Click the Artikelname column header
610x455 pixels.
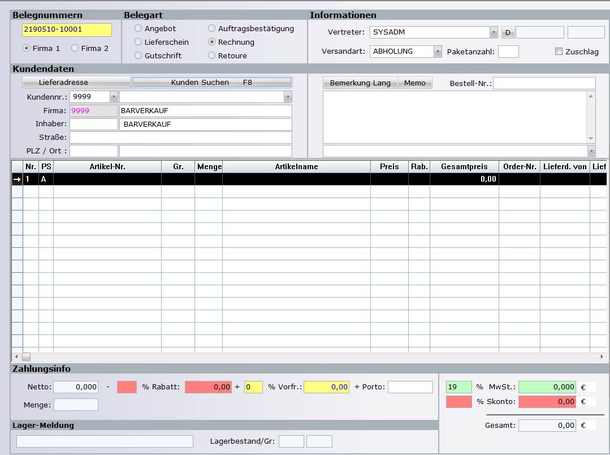point(296,166)
